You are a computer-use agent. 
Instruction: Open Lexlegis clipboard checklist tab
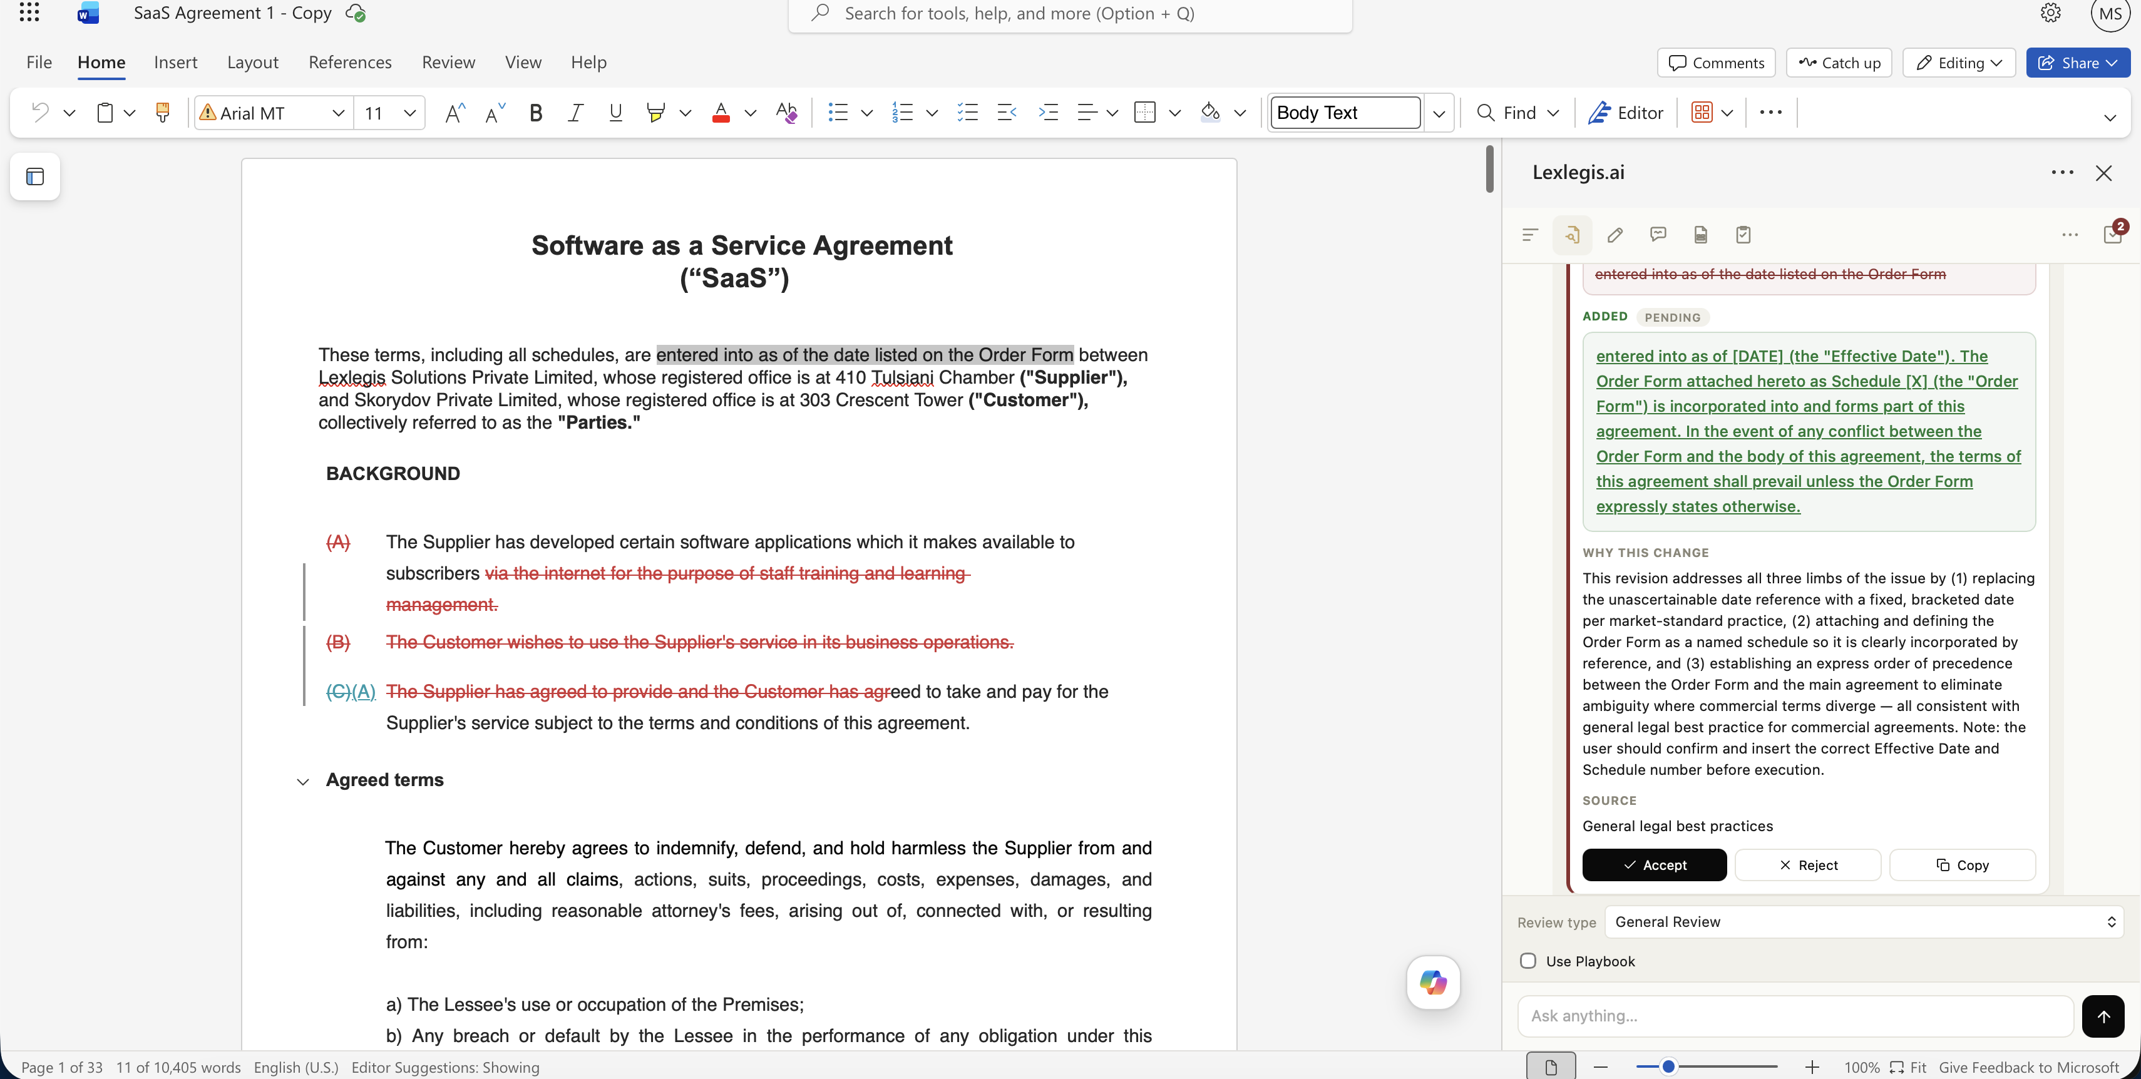(x=1743, y=235)
